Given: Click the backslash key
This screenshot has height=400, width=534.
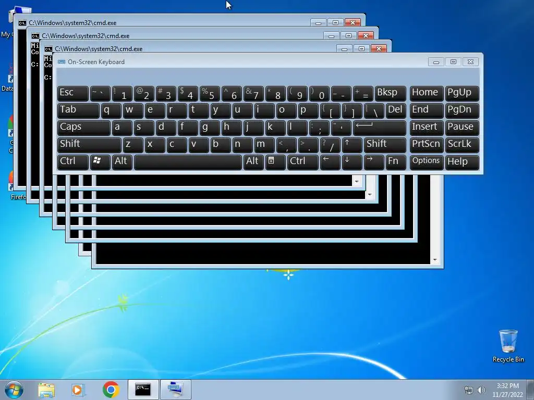Looking at the screenshot, I should coord(374,110).
